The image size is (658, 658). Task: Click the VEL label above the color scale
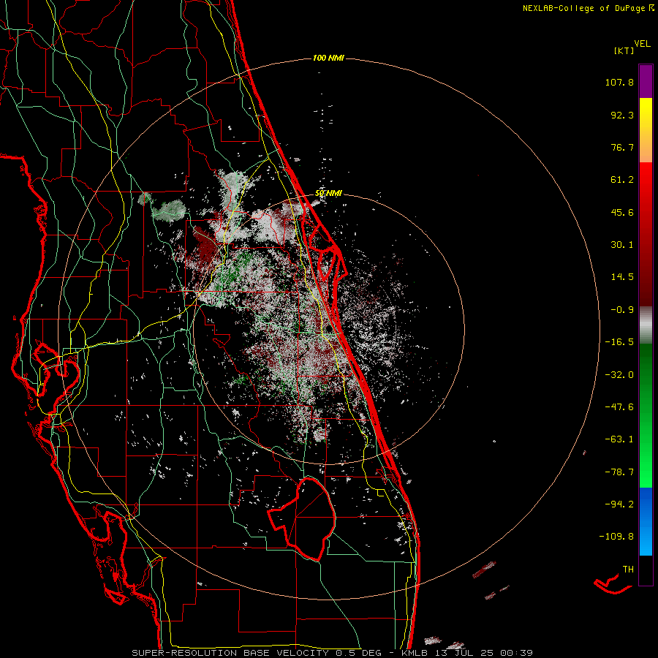(642, 44)
